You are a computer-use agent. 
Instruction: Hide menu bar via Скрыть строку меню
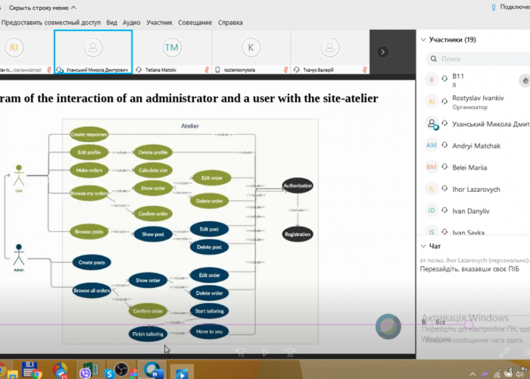(45, 8)
